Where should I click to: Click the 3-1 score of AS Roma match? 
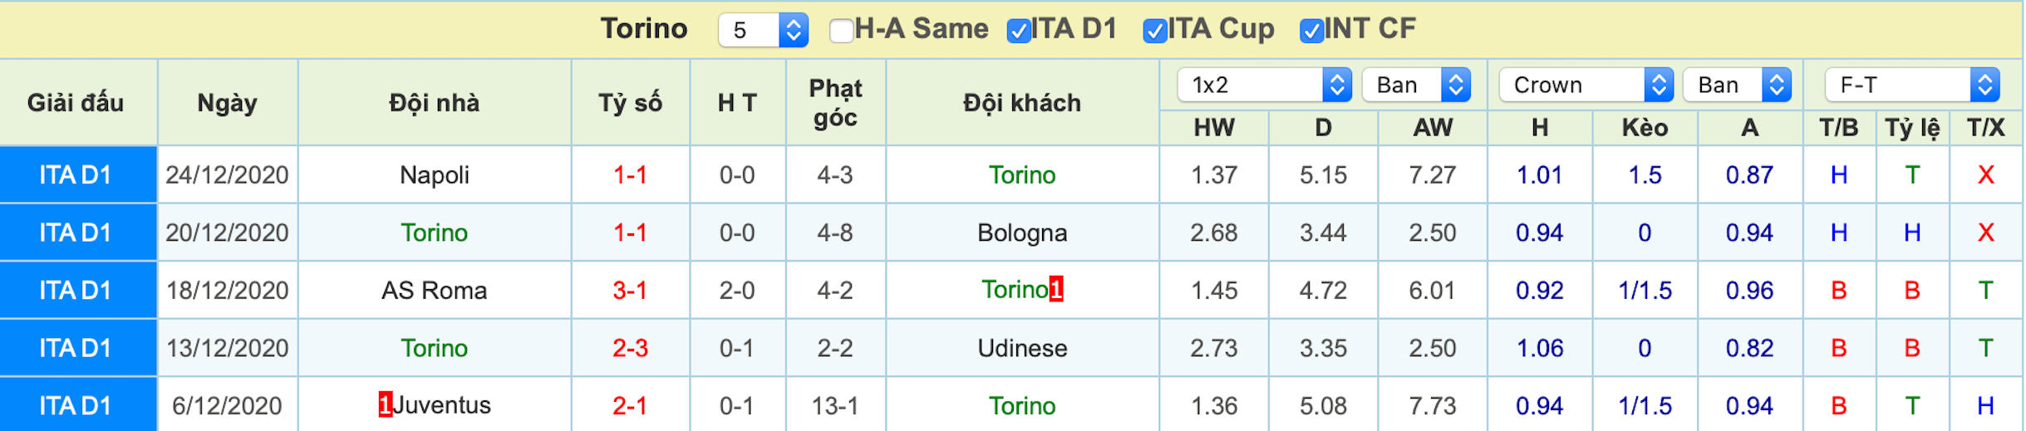pyautogui.click(x=630, y=290)
